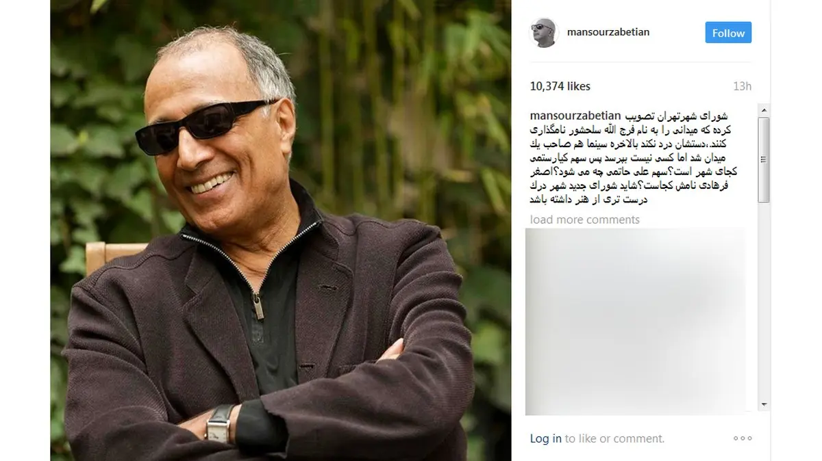
Task: Click the 'to like or comment.' text
Action: 614,438
